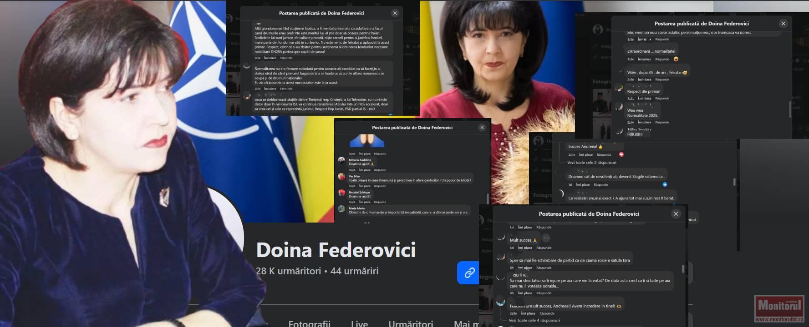Reply to Neculai Șchiopu's comment via 'Răspunde'

click(380, 202)
